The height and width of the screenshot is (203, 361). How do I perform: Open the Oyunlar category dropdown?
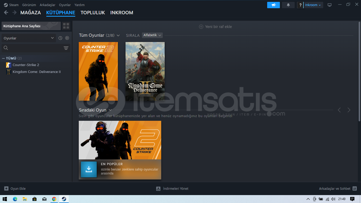[29, 38]
